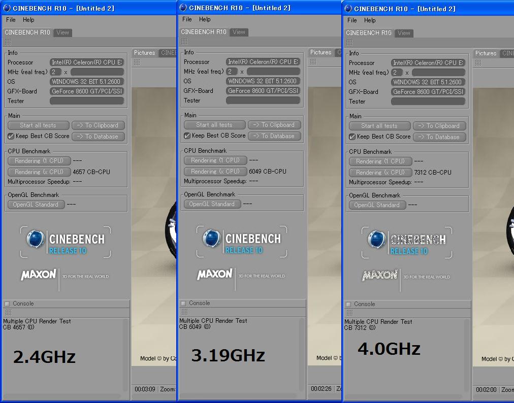514x403 pixels.
Task: Click Console panel grip icon in the 3.19GHz window
Action: [184, 312]
